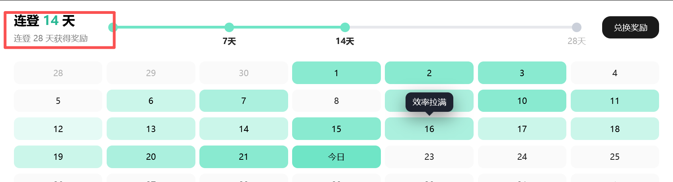Viewport: 673px width, 182px height.
Task: Click the grayed-out day 28 cell
Action: click(x=58, y=73)
